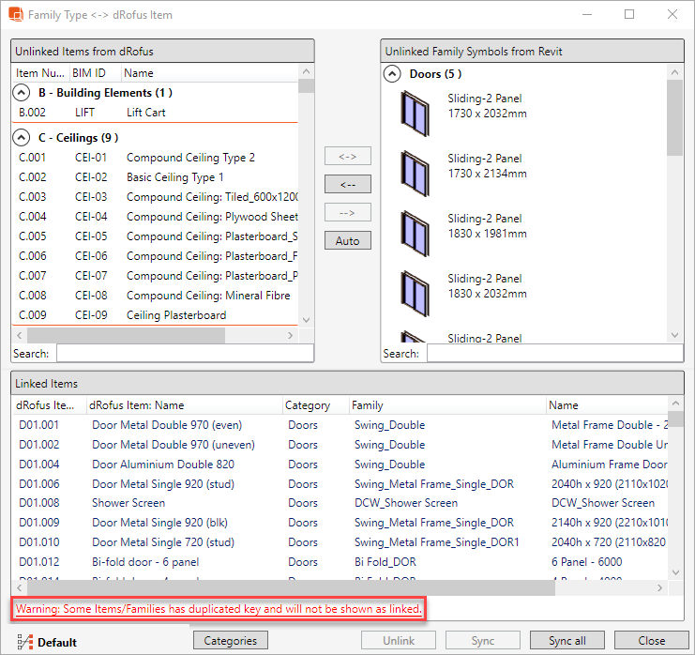Image resolution: width=695 pixels, height=655 pixels.
Task: Collapse the Doors group in Revit list
Action: tap(392, 74)
